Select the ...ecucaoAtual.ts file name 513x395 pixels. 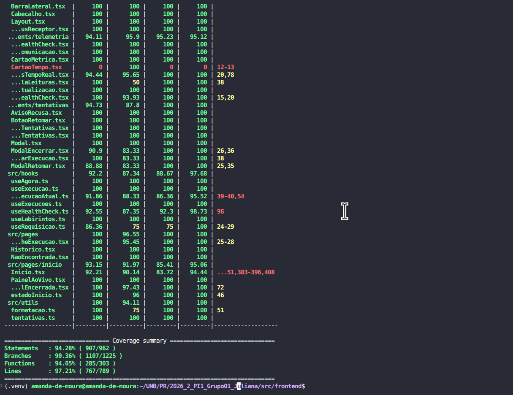click(40, 196)
